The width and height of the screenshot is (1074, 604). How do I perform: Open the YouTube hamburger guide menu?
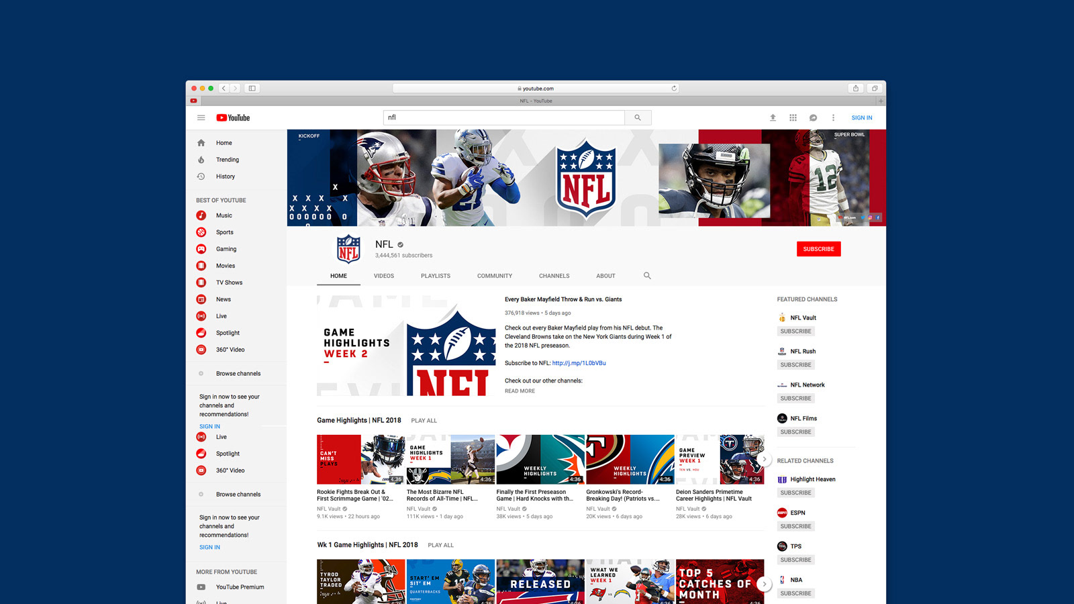[x=201, y=117]
